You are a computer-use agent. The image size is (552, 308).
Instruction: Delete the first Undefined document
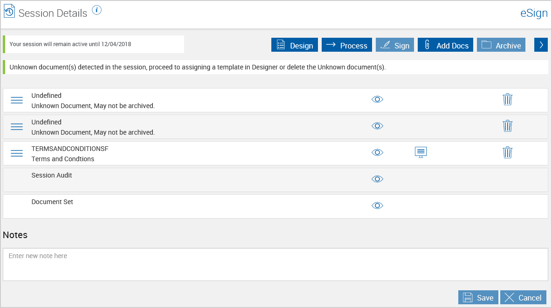508,99
